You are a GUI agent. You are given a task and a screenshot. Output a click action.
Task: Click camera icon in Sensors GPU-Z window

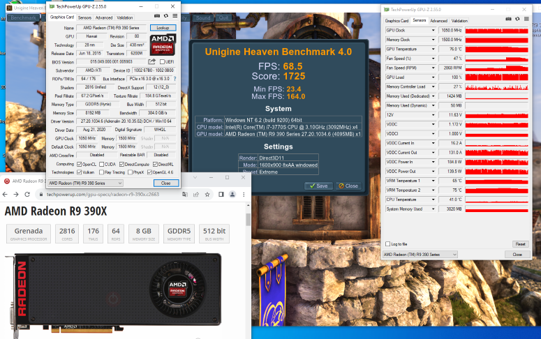(508, 19)
